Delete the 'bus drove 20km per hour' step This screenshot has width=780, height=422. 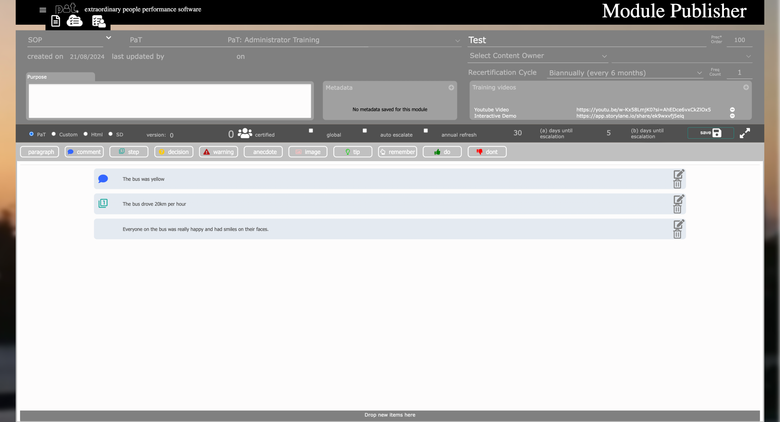(677, 209)
